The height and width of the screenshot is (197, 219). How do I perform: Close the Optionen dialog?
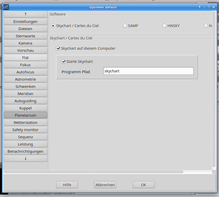(214, 7)
